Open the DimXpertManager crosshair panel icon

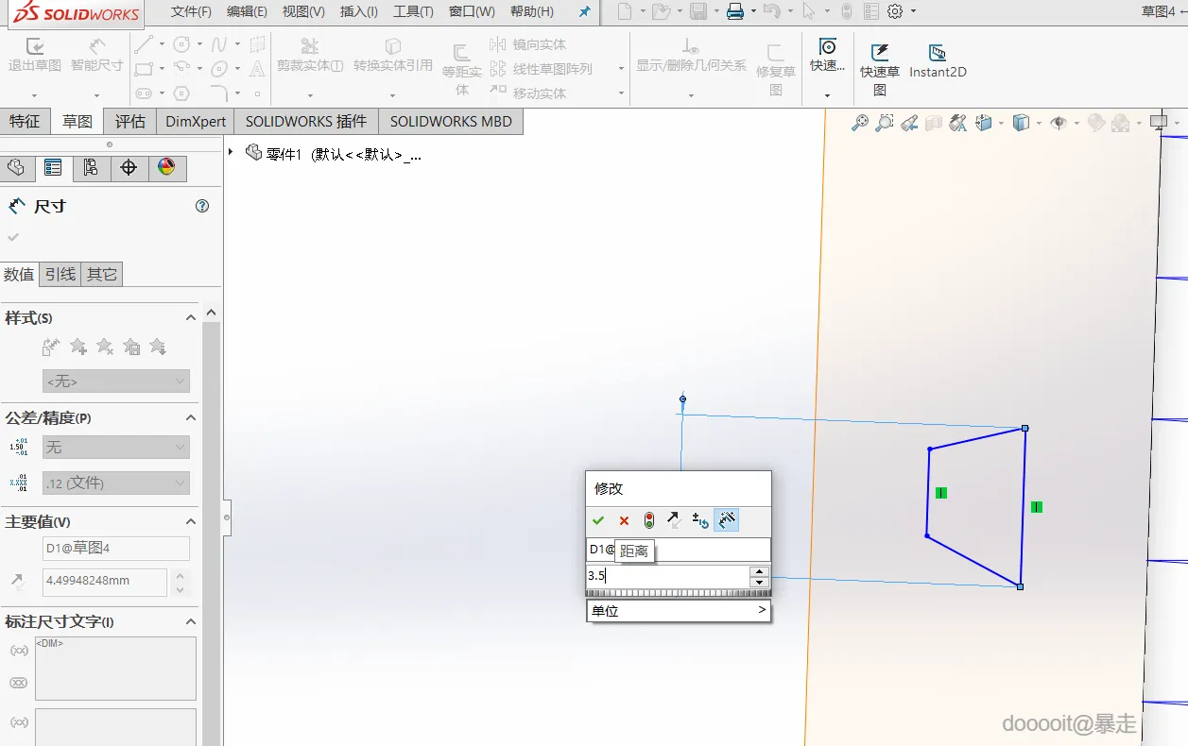pos(129,168)
